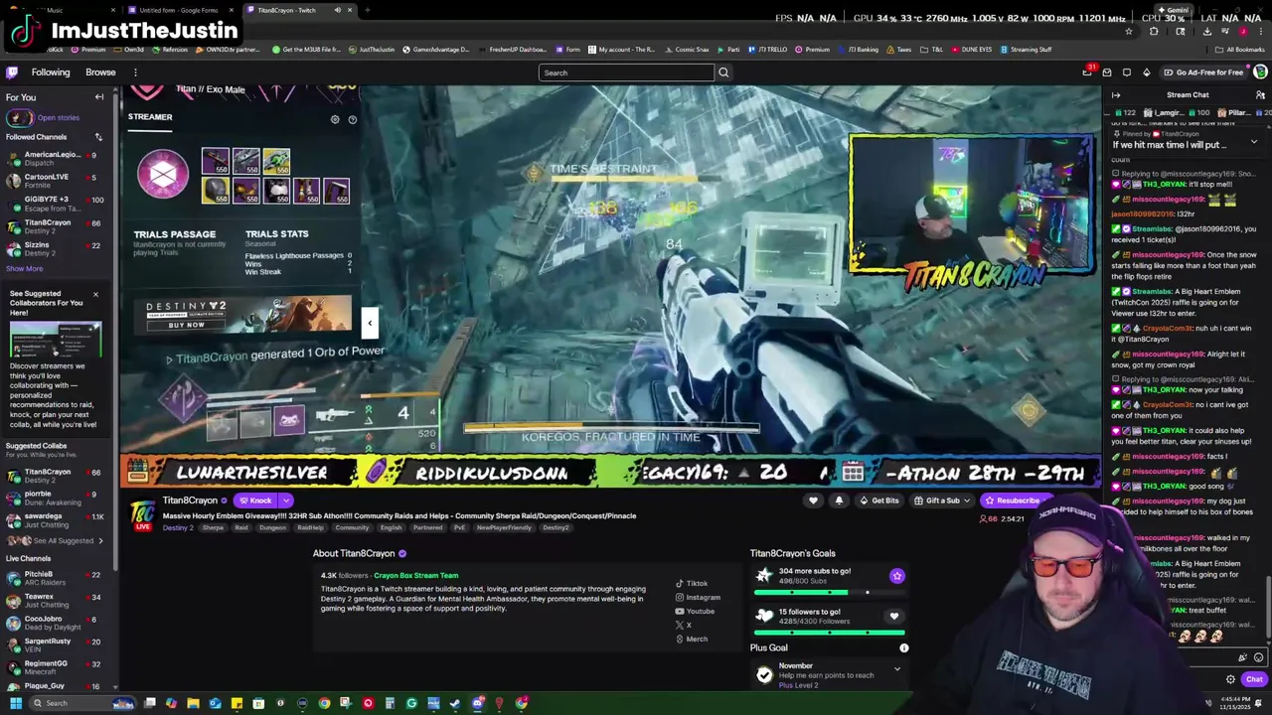
Task: Open the chat bubble icon in Twitch header
Action: point(1127,72)
